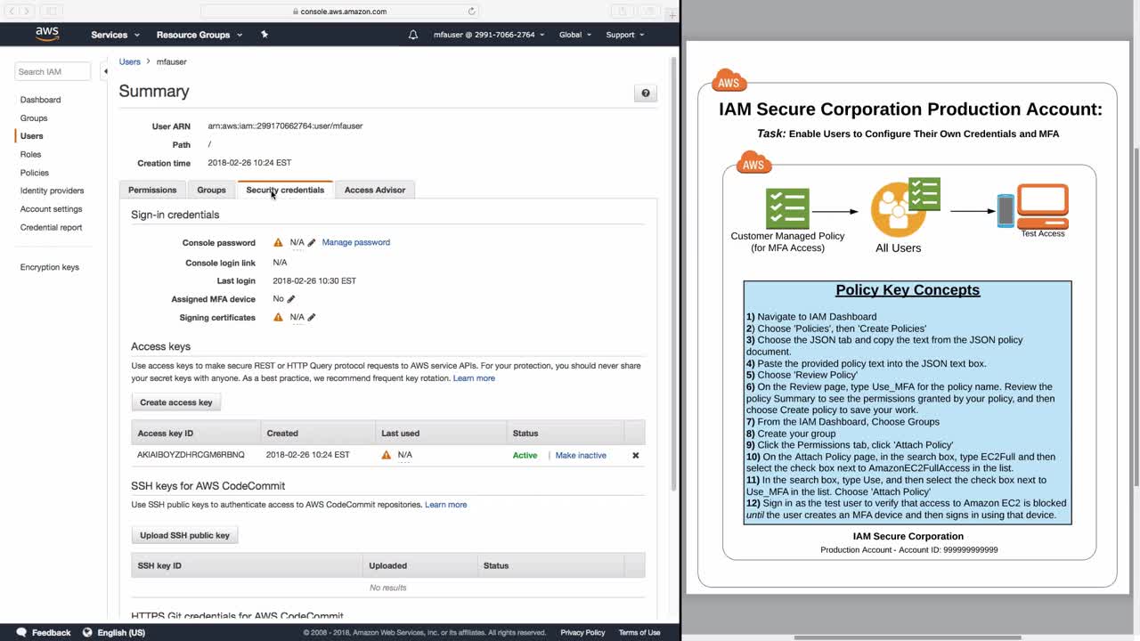Click the Active status text
1140x641 pixels.
[x=525, y=455]
